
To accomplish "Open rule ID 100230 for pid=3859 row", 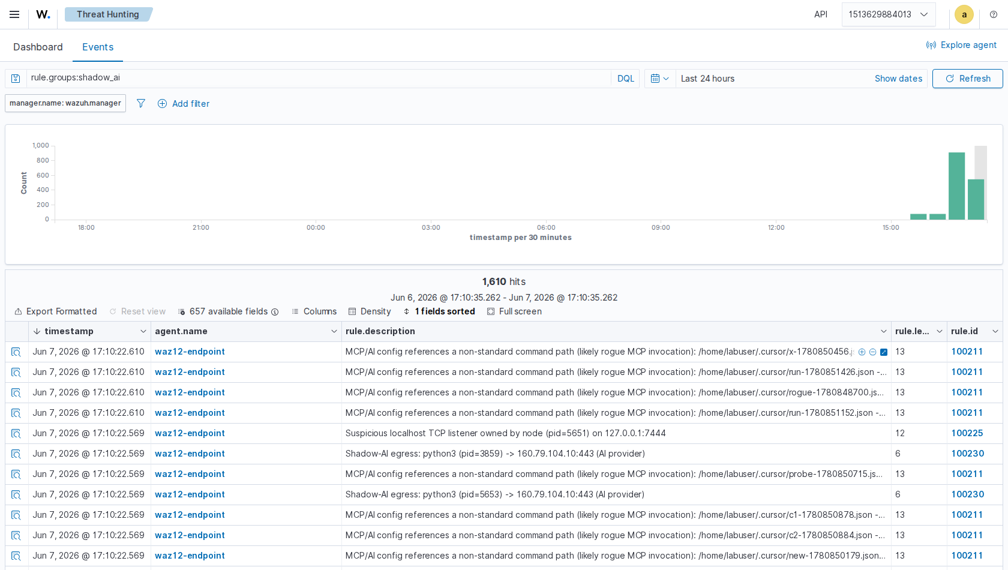I will (968, 454).
